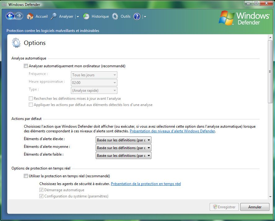
Task: Click the scrollbar down arrow
Action: [270, 197]
